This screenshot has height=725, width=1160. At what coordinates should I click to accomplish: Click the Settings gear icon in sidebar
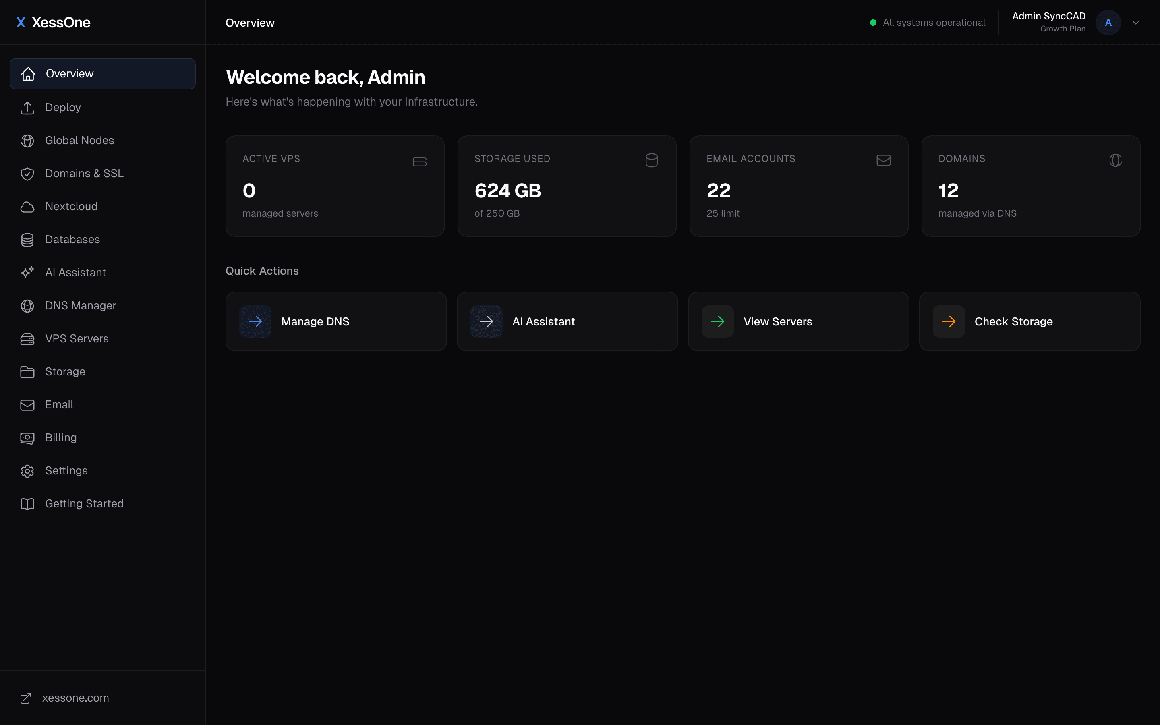[27, 471]
